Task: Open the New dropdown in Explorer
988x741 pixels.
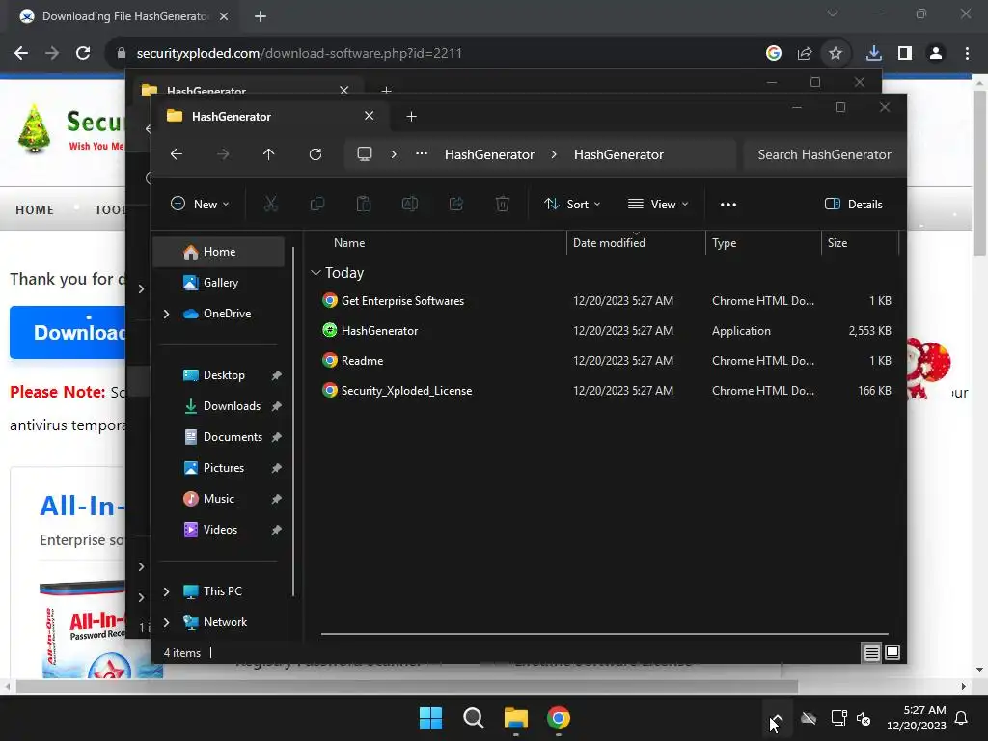Action: coord(200,205)
